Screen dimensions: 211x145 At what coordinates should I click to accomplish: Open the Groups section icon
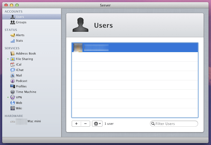click(12, 22)
